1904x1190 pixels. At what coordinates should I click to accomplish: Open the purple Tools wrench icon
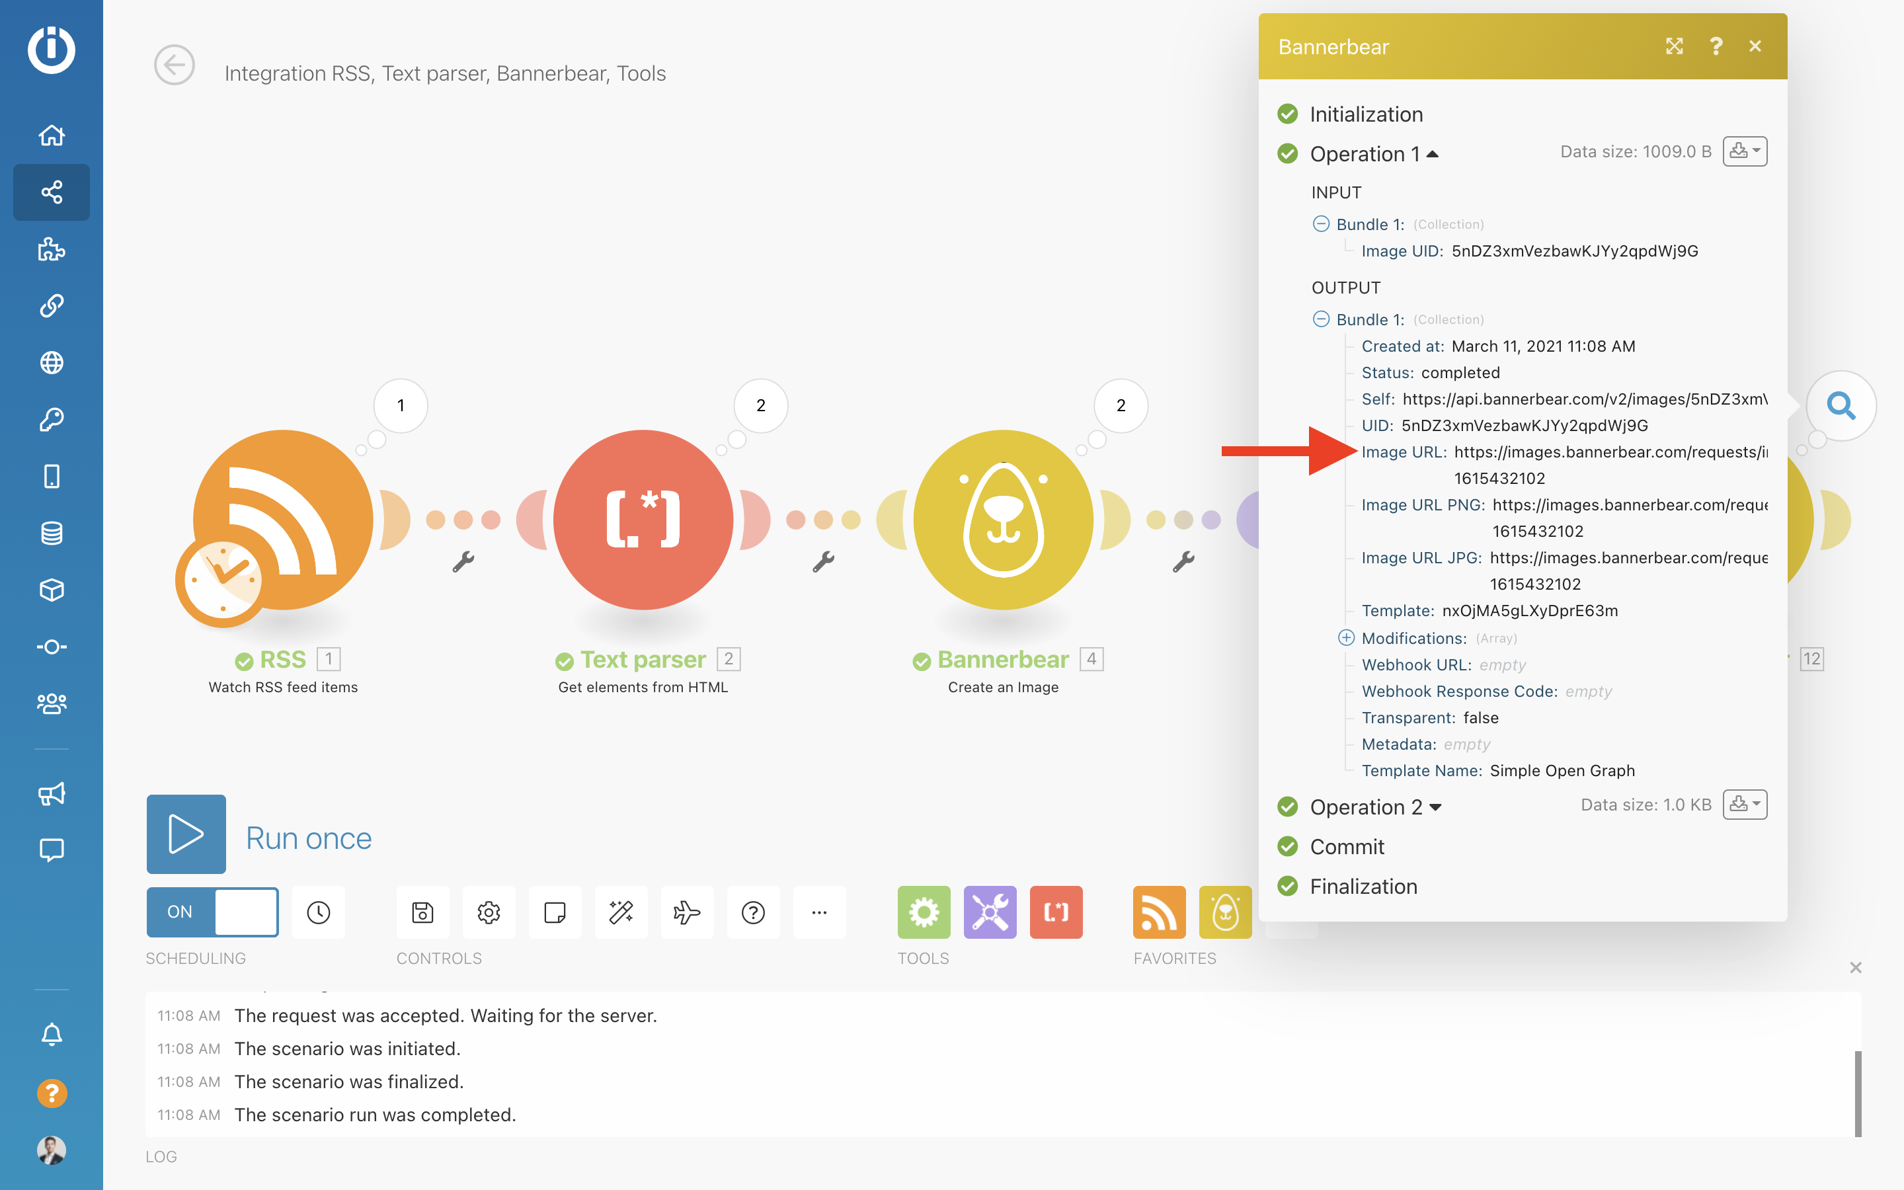[990, 912]
